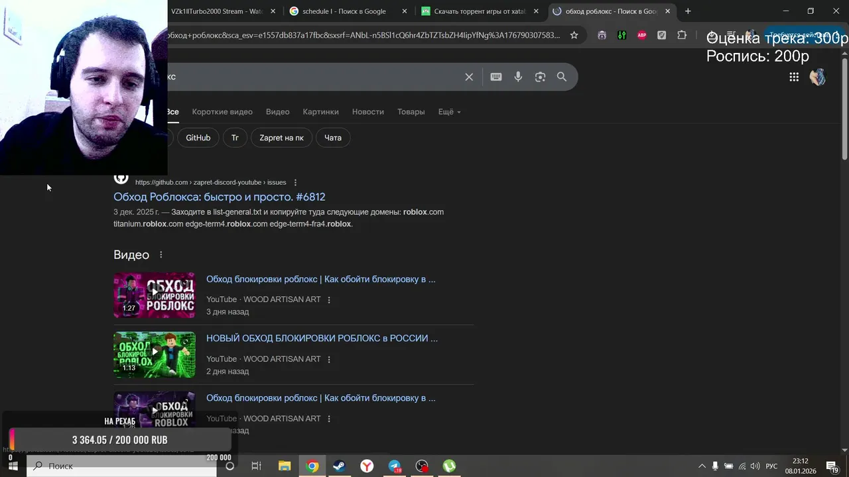Play the 1:27 video thumbnail
This screenshot has height=477, width=849.
pyautogui.click(x=155, y=295)
